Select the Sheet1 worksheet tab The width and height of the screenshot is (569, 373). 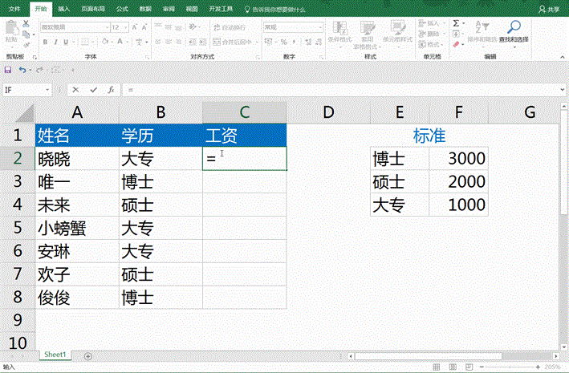(55, 355)
